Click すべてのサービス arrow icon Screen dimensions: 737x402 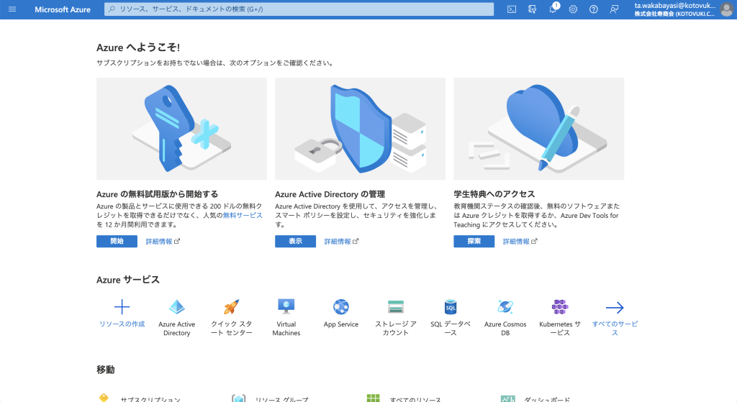pos(615,308)
